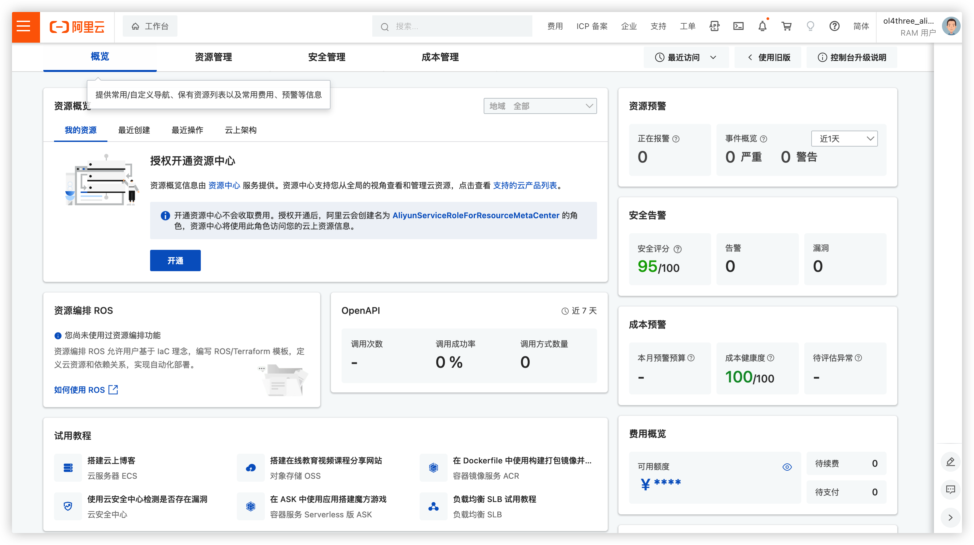Open the 使用云安全中心检测是否存在漏洞 tutorial
This screenshot has width=974, height=545.
[147, 499]
